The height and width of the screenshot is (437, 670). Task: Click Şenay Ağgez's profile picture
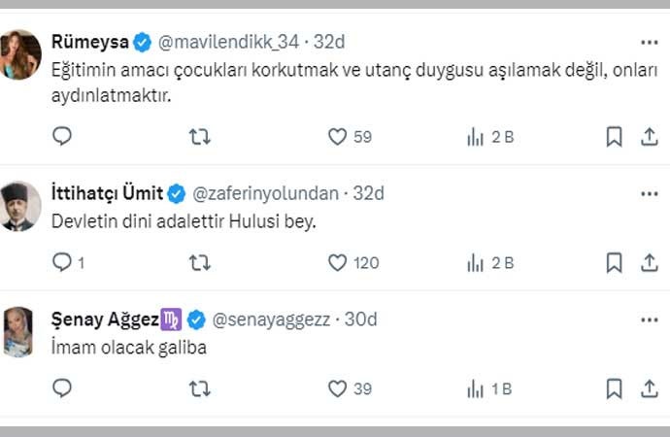21,332
